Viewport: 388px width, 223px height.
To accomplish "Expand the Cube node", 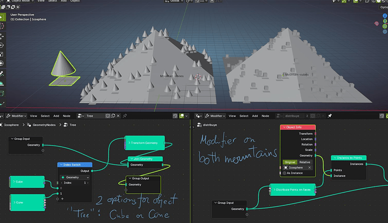I will pyautogui.click(x=14, y=181).
